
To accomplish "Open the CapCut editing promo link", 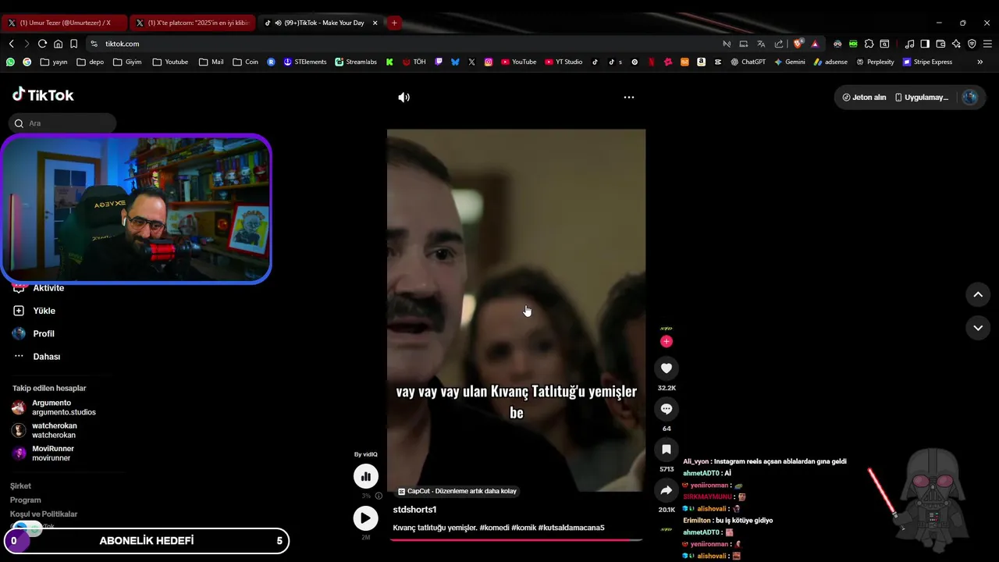I will coord(457,491).
